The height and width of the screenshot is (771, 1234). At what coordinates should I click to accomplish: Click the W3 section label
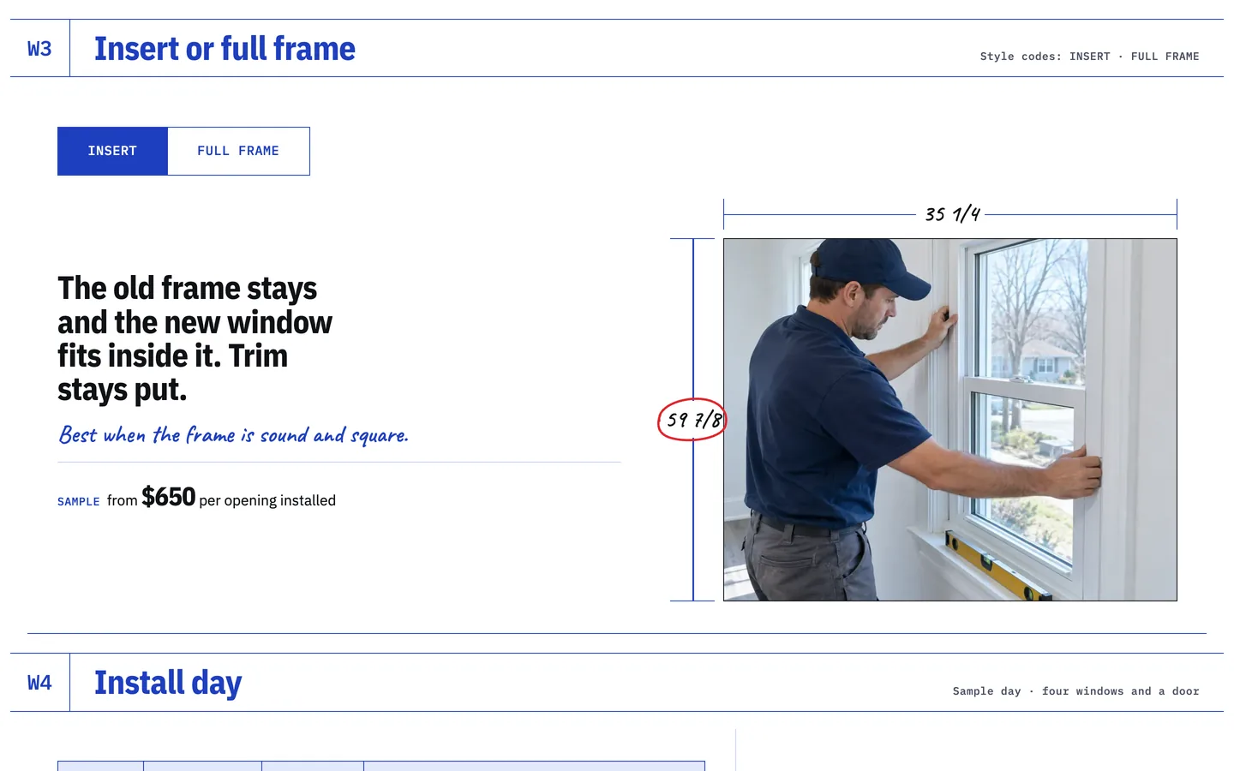(39, 49)
